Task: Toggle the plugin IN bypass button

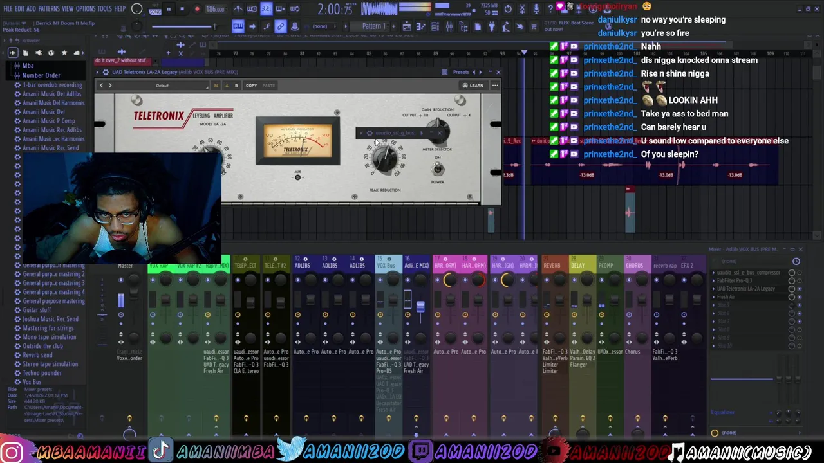Action: click(216, 86)
